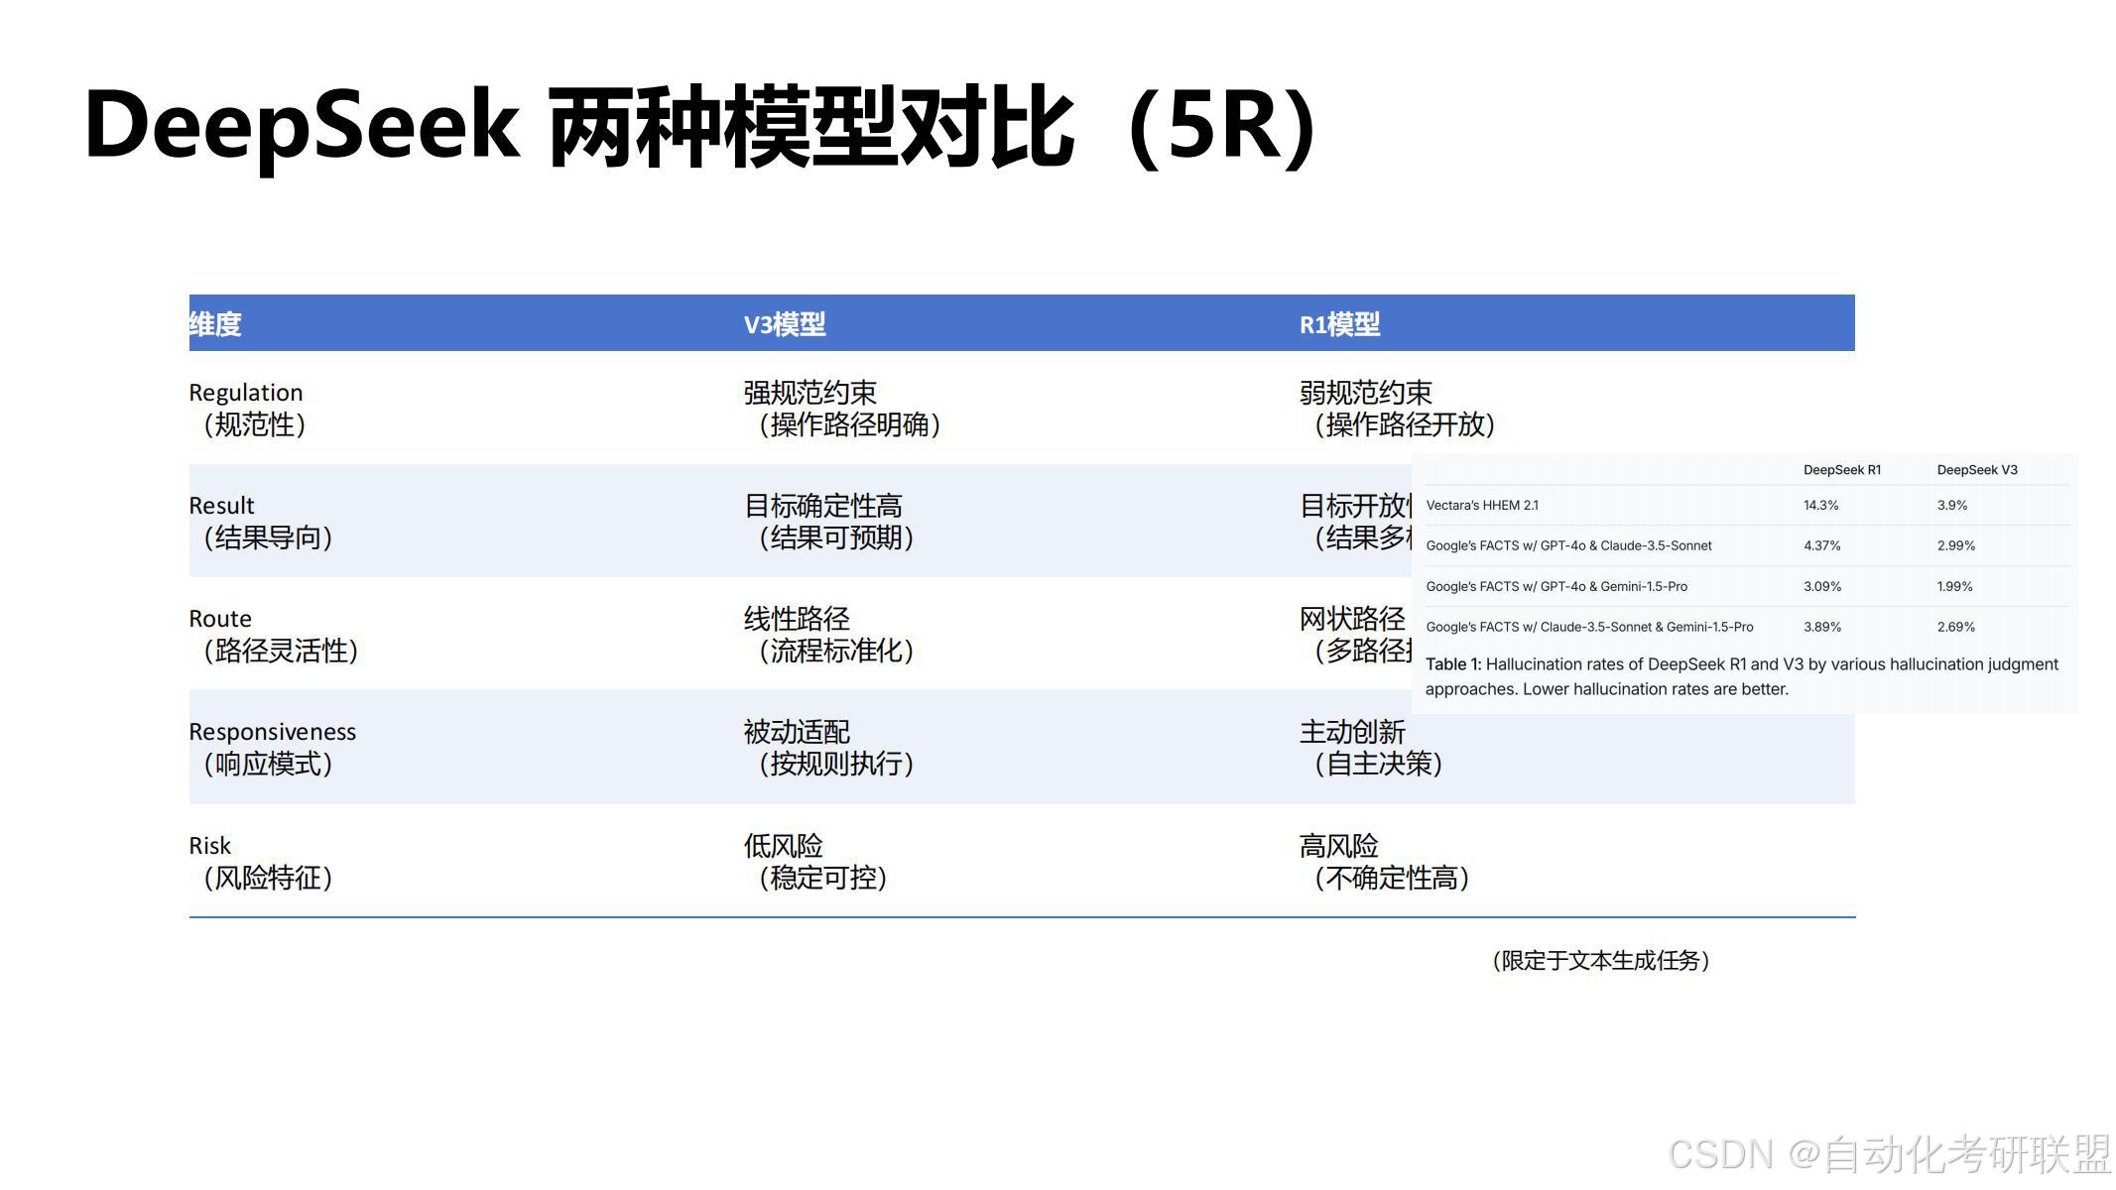Click the CSDN watermark text

(x=1889, y=1154)
